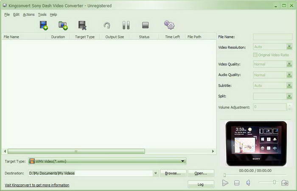Minimize the Kingconvert window

pos(276,6)
